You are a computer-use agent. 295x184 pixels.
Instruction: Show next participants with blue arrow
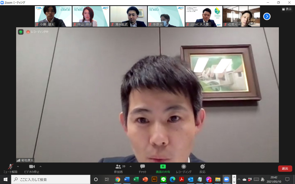pyautogui.click(x=267, y=16)
